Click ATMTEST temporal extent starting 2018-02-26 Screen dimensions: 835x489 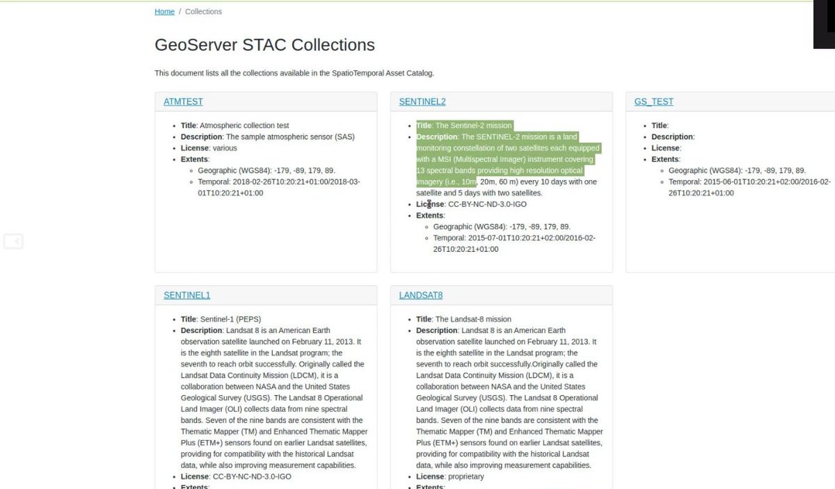pos(278,187)
